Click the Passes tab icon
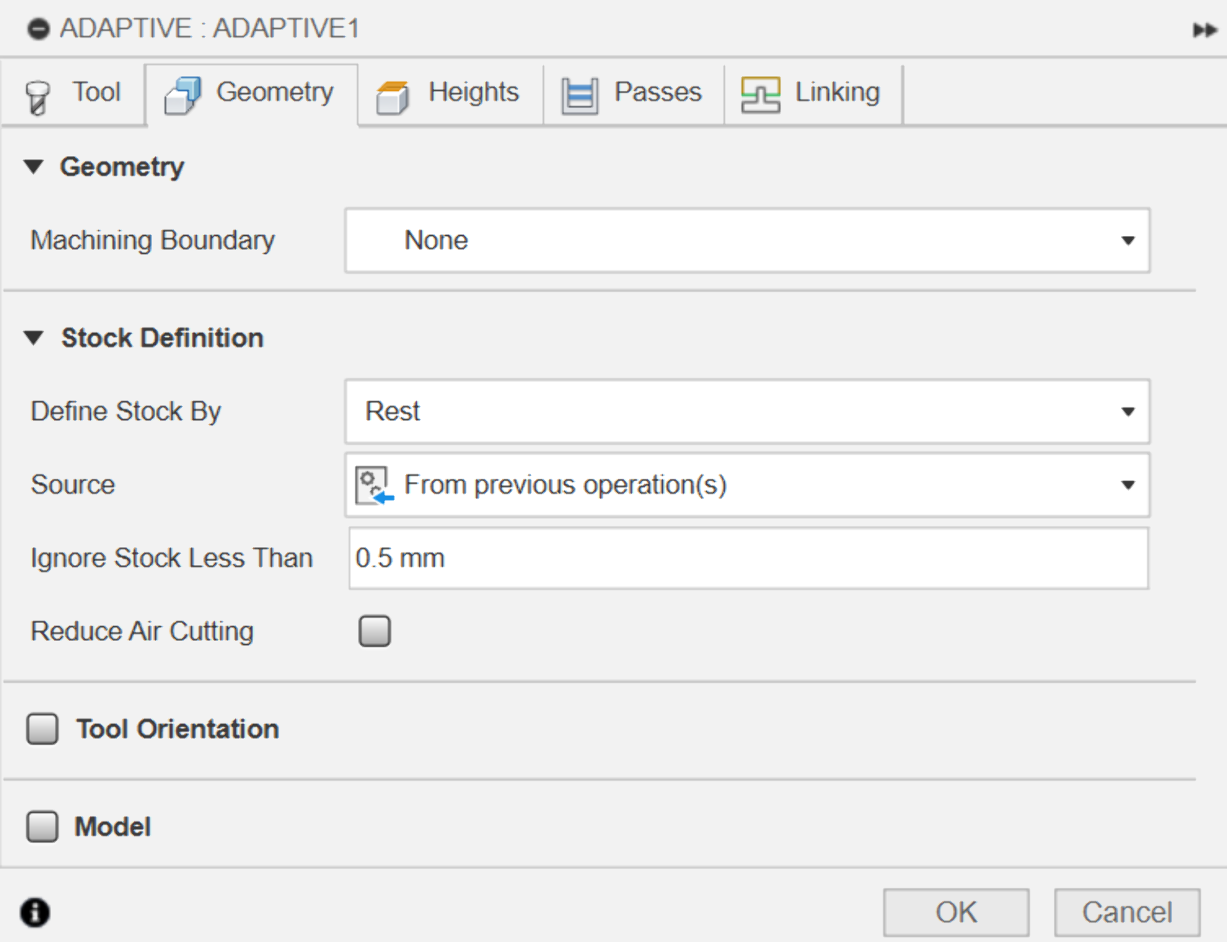Screen dimensions: 1227x942 click(580, 97)
